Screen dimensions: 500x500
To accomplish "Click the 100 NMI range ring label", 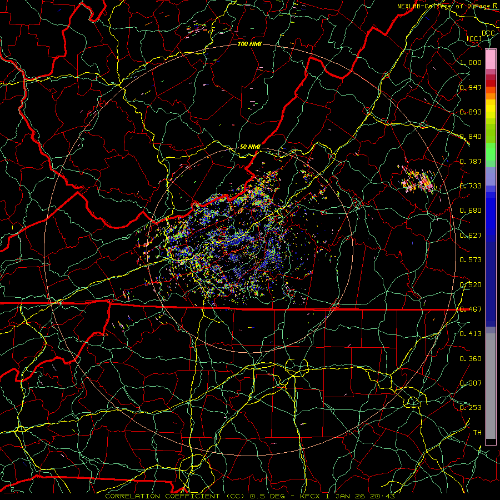I will coord(249,44).
